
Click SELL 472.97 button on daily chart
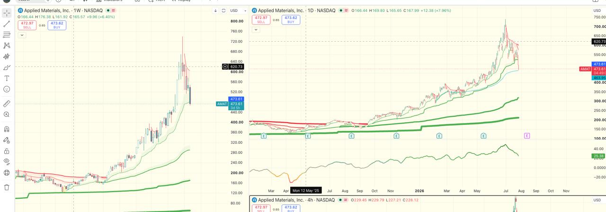tap(261, 19)
